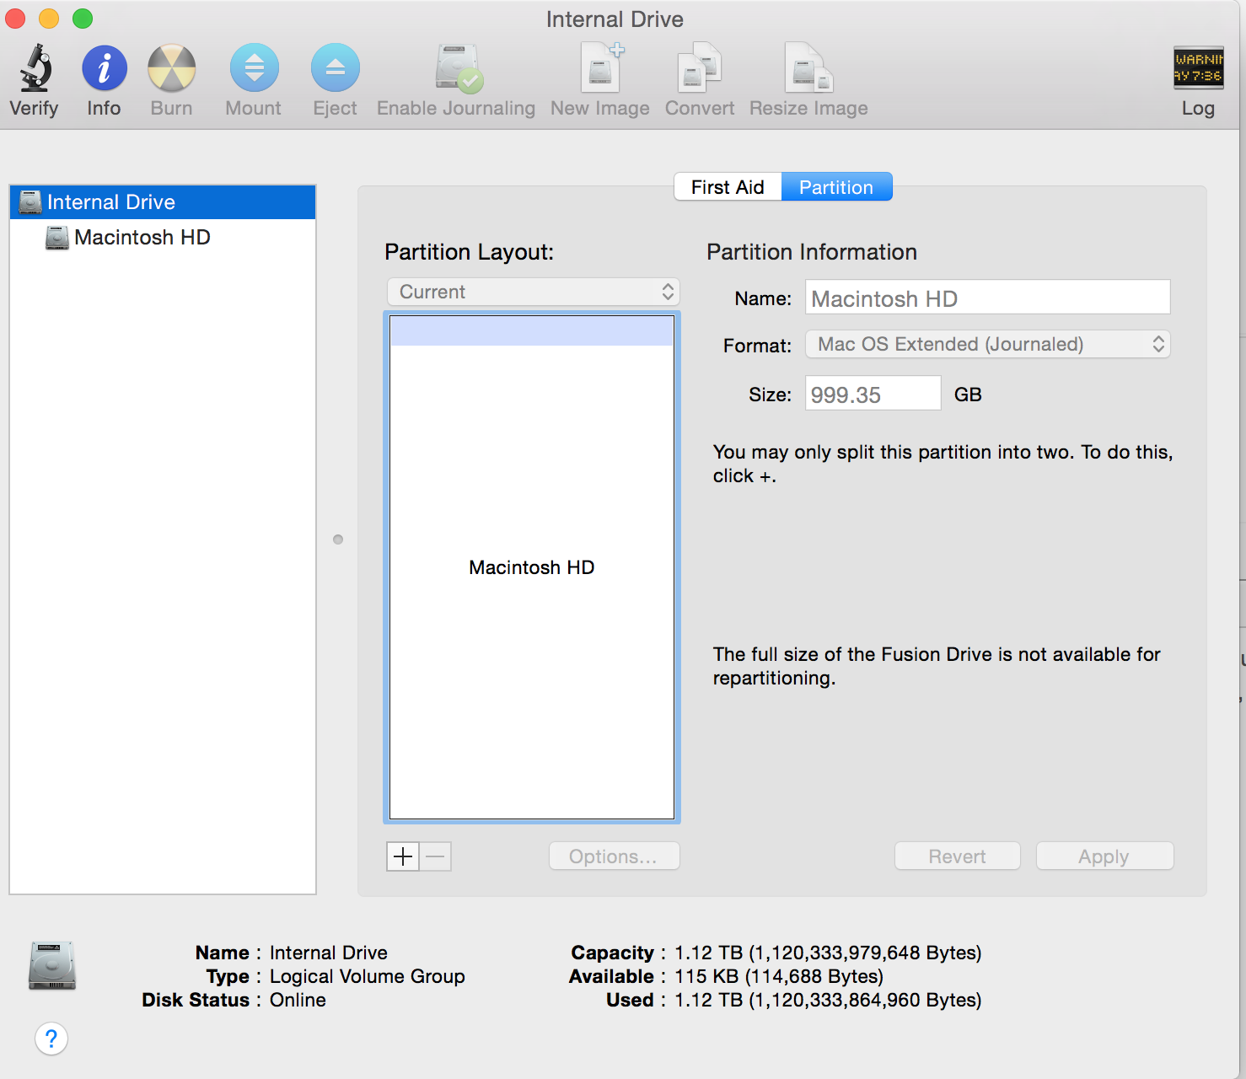
Task: Click the sidebar divider resize handle
Action: pos(338,539)
